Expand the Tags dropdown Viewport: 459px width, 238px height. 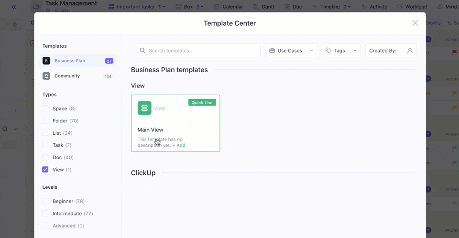click(341, 51)
